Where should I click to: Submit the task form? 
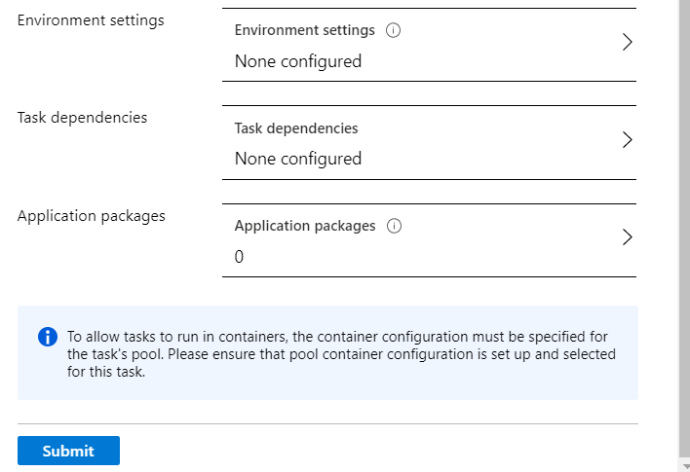click(68, 451)
